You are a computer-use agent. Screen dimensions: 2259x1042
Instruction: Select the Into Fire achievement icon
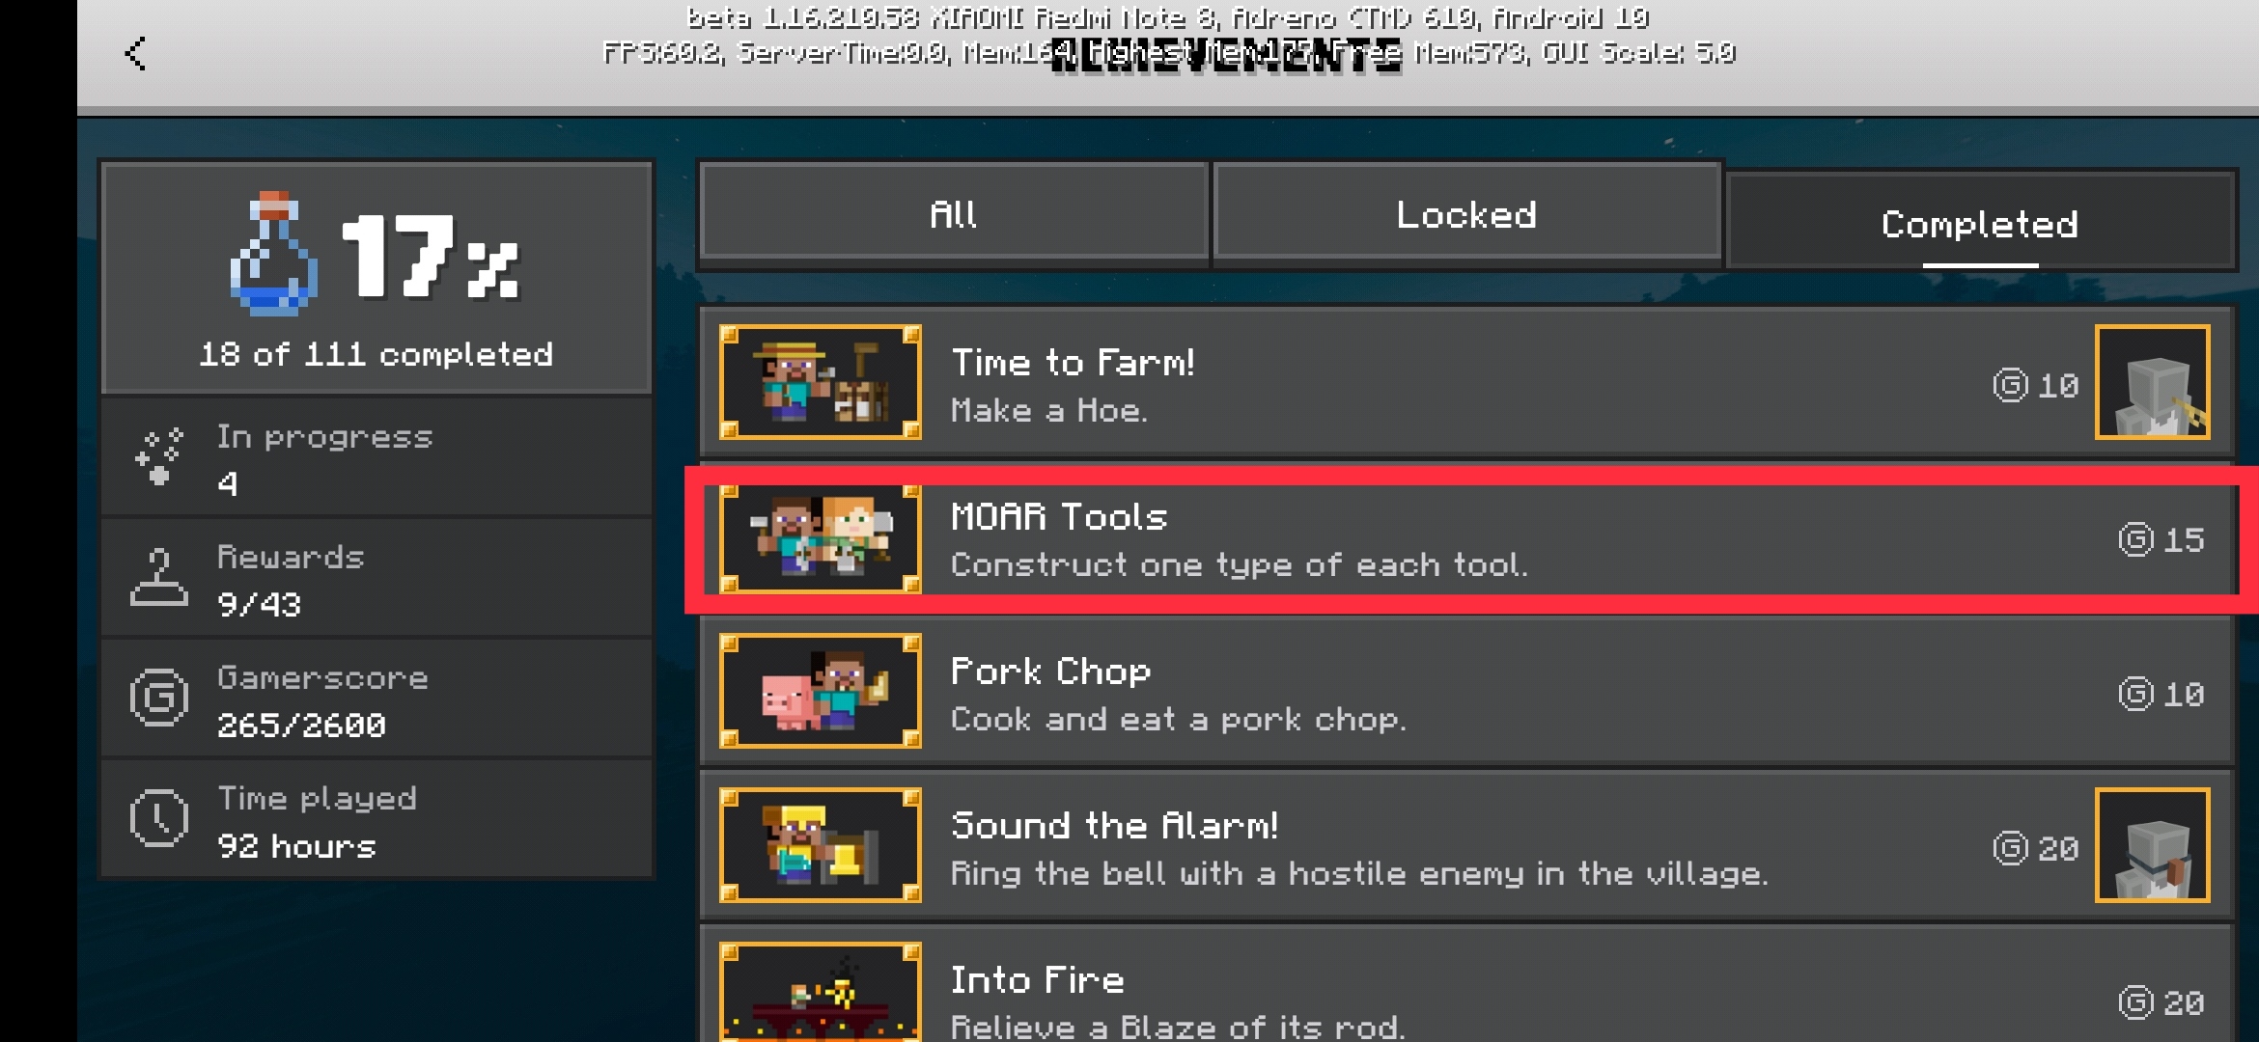coord(820,992)
